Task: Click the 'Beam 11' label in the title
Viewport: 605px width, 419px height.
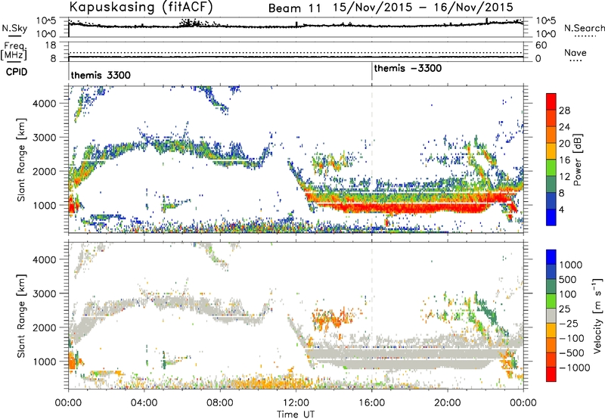Action: tap(295, 8)
